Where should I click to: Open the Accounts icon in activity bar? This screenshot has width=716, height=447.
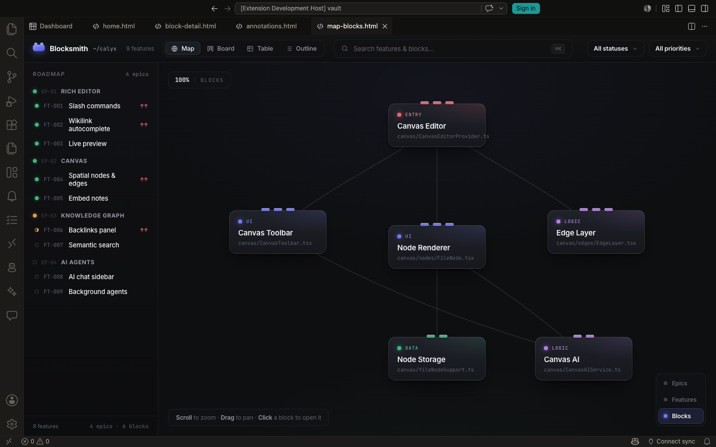tap(12, 400)
